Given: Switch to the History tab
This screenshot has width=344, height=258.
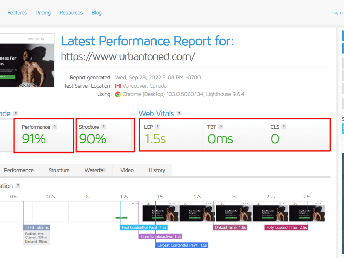Looking at the screenshot, I should pos(157,170).
